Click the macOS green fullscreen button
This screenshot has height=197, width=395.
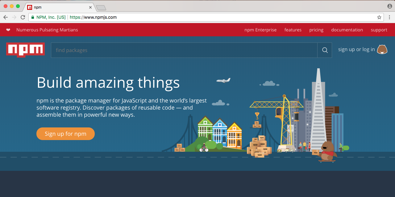coord(18,6)
